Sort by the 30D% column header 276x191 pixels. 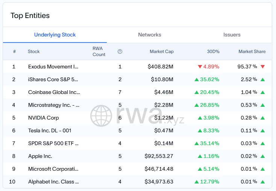(213, 52)
